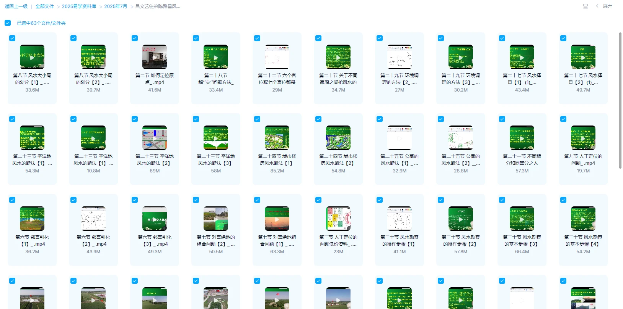This screenshot has height=309, width=623.
Task: Click the list view toggle icon
Action: click(585, 6)
